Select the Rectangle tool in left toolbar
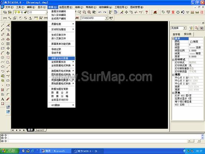The image size is (205, 154). (3, 48)
